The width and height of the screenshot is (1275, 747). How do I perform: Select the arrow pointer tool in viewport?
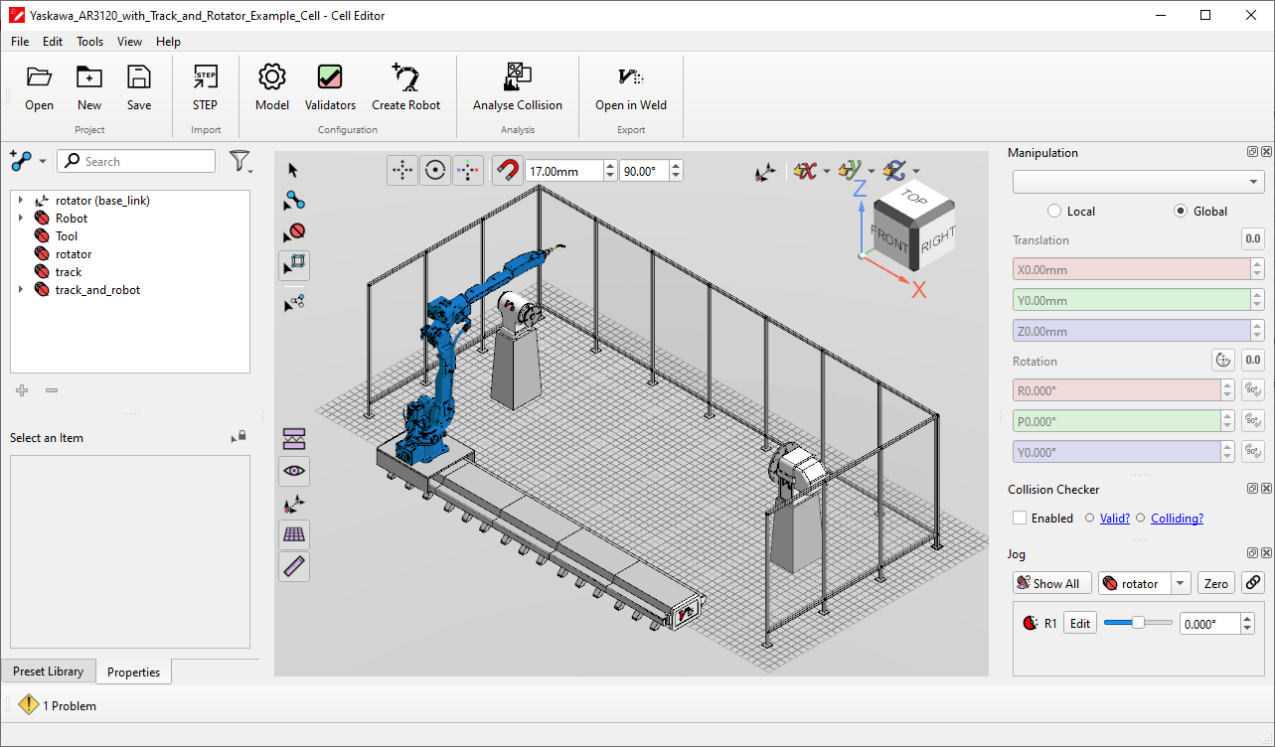[x=293, y=170]
